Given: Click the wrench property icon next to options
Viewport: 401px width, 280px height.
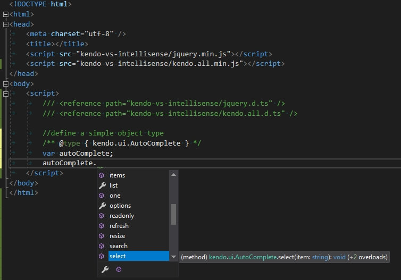Looking at the screenshot, I should pos(102,206).
